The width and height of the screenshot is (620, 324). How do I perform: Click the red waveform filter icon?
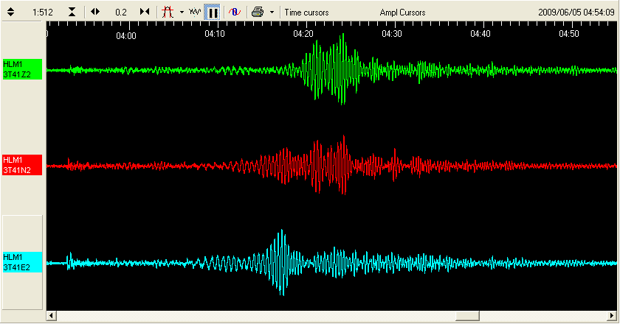168,12
